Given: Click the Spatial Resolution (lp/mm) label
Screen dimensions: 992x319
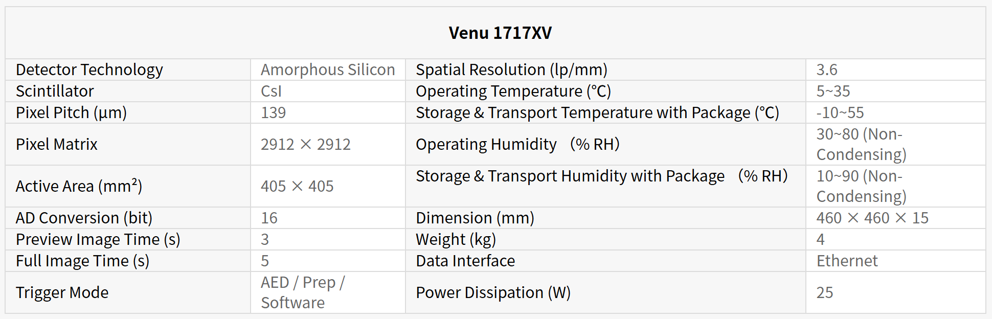Looking at the screenshot, I should (511, 70).
